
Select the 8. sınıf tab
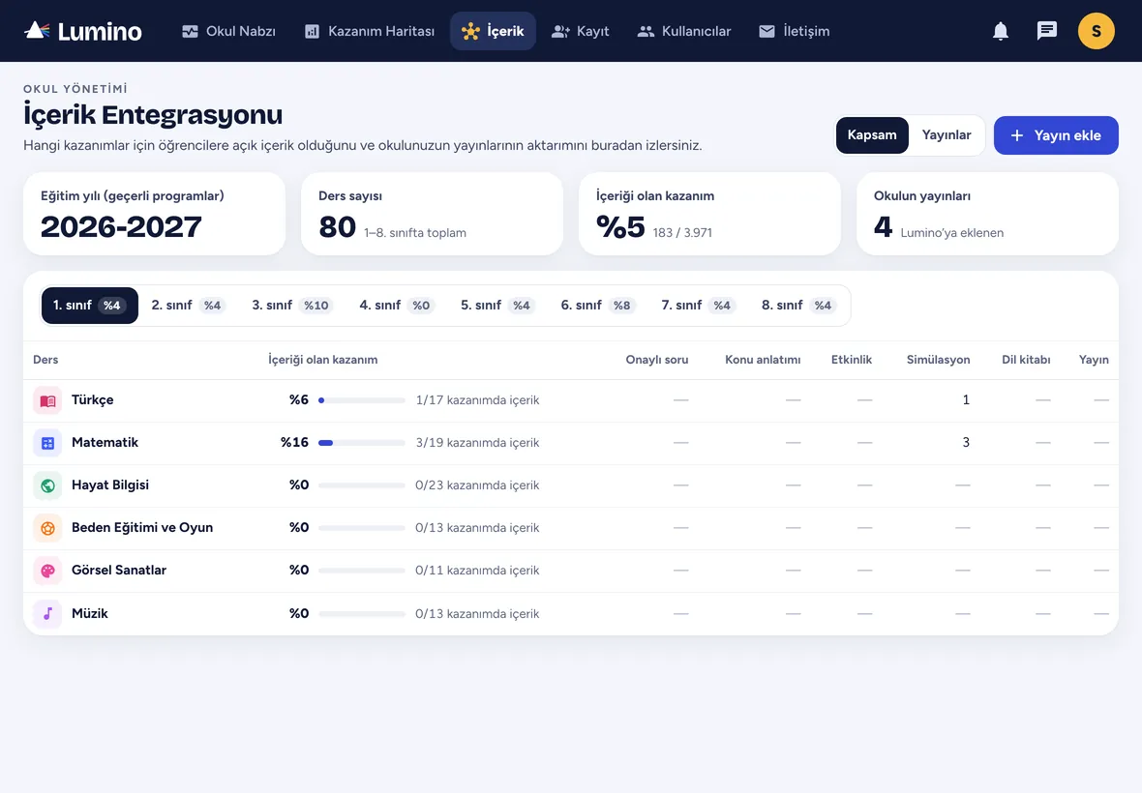pyautogui.click(x=798, y=306)
